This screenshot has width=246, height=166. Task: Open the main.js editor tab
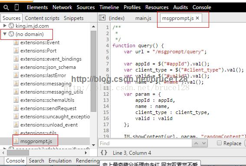point(143,18)
